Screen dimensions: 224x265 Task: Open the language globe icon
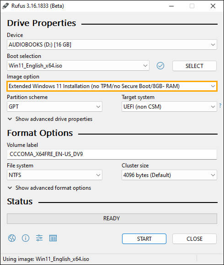(12, 238)
